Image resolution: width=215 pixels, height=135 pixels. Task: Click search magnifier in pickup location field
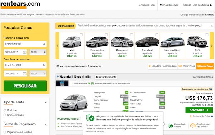click(x=44, y=44)
